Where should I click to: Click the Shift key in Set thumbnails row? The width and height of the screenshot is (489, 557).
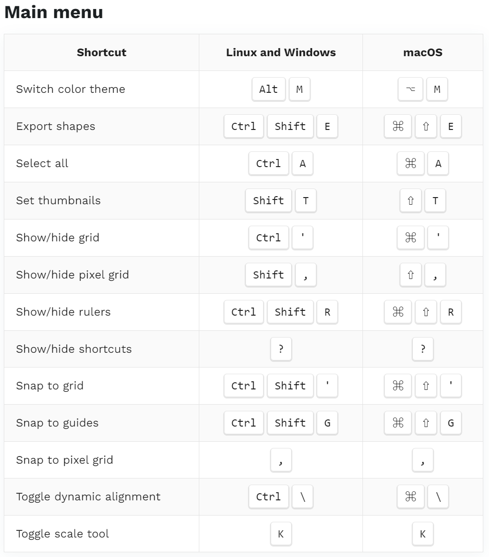pos(268,201)
